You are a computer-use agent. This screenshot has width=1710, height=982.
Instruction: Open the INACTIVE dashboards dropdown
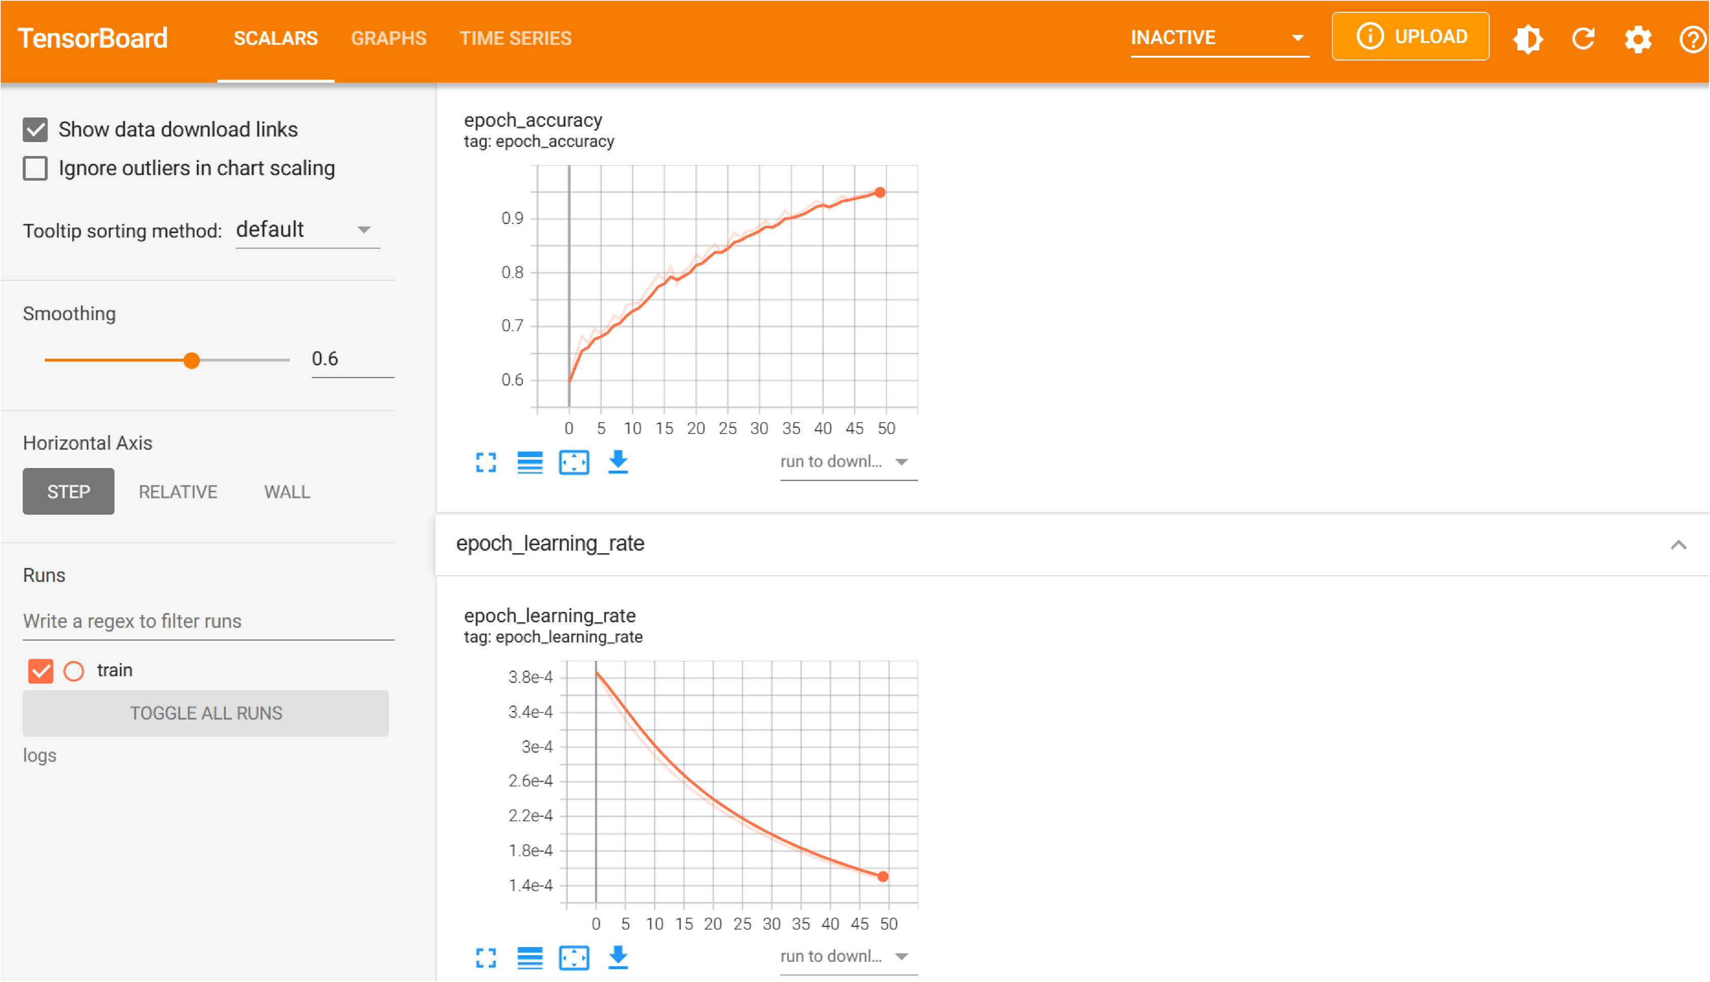coord(1218,39)
